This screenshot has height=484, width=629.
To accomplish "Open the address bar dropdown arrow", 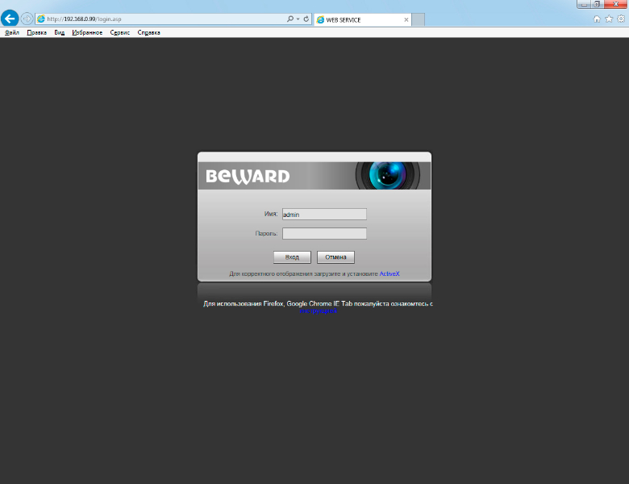I will [298, 19].
